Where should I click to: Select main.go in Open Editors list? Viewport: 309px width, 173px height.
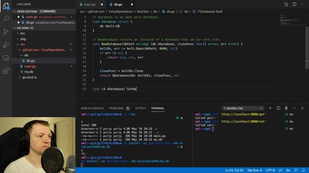coord(44,17)
